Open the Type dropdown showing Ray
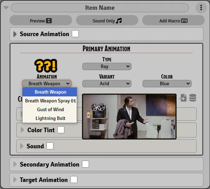The height and width of the screenshot is (189, 210). 107,66
